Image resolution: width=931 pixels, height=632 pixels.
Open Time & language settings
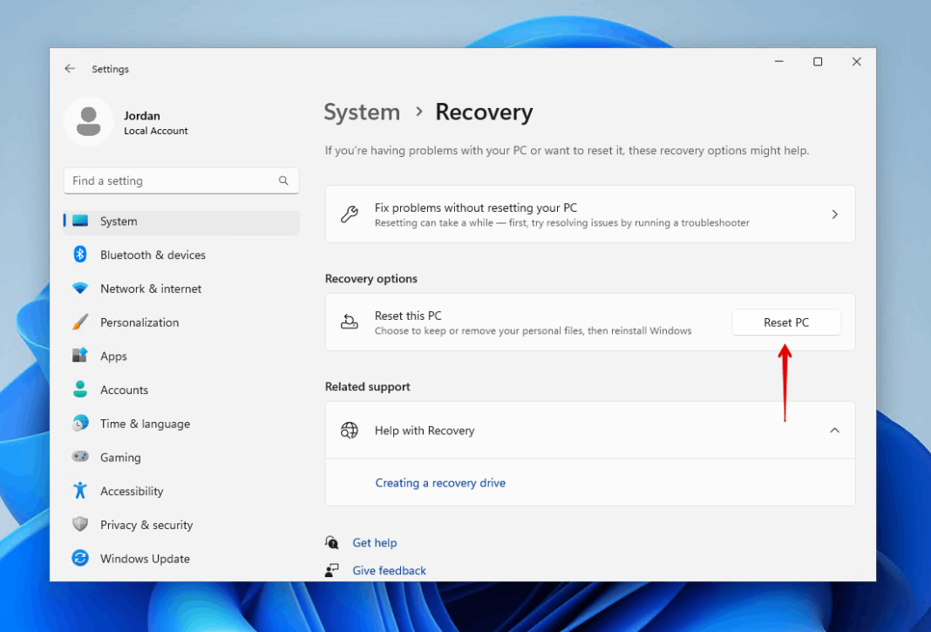pos(79,424)
